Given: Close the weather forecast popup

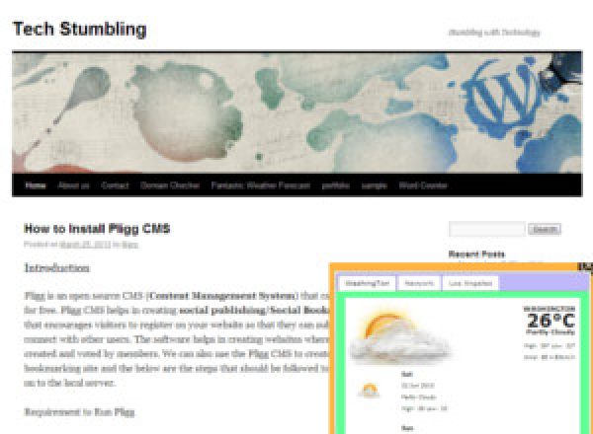Looking at the screenshot, I should 585,266.
